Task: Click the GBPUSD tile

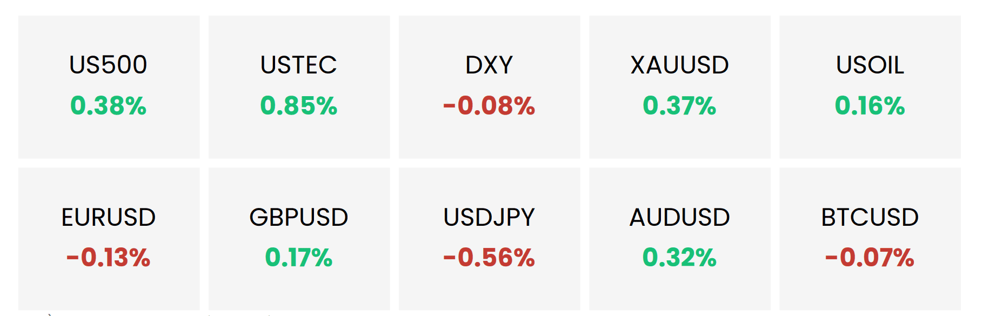Action: coord(299,239)
